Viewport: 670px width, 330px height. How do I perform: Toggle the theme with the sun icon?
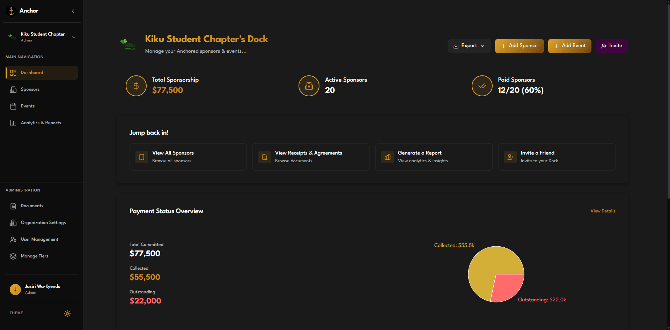click(x=67, y=313)
